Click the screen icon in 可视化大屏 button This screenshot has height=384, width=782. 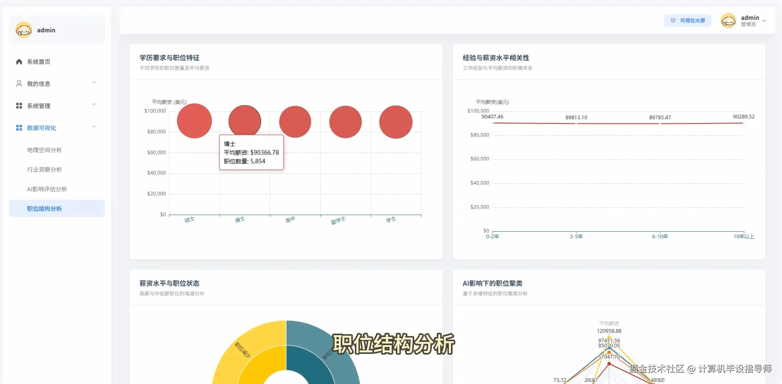pos(673,21)
